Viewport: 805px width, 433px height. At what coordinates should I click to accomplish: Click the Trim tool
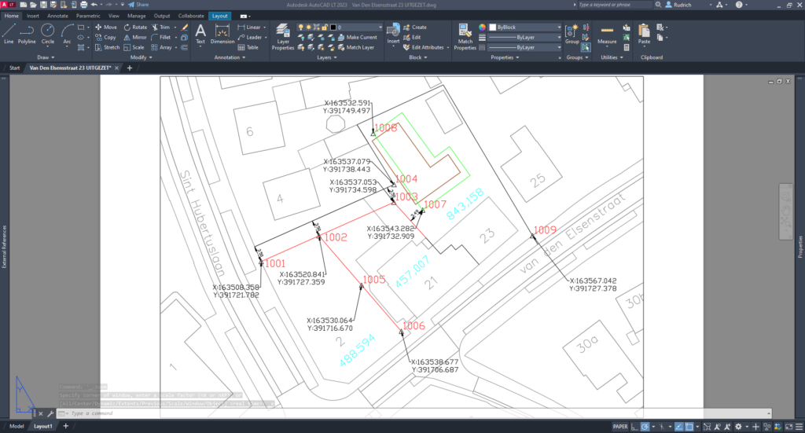click(x=164, y=27)
